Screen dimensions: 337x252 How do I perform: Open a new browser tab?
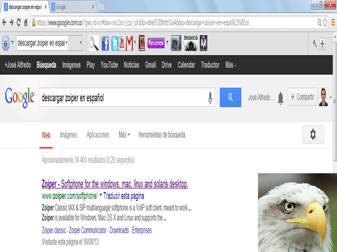click(101, 7)
